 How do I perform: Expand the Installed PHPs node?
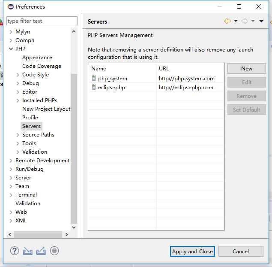[x=18, y=100]
